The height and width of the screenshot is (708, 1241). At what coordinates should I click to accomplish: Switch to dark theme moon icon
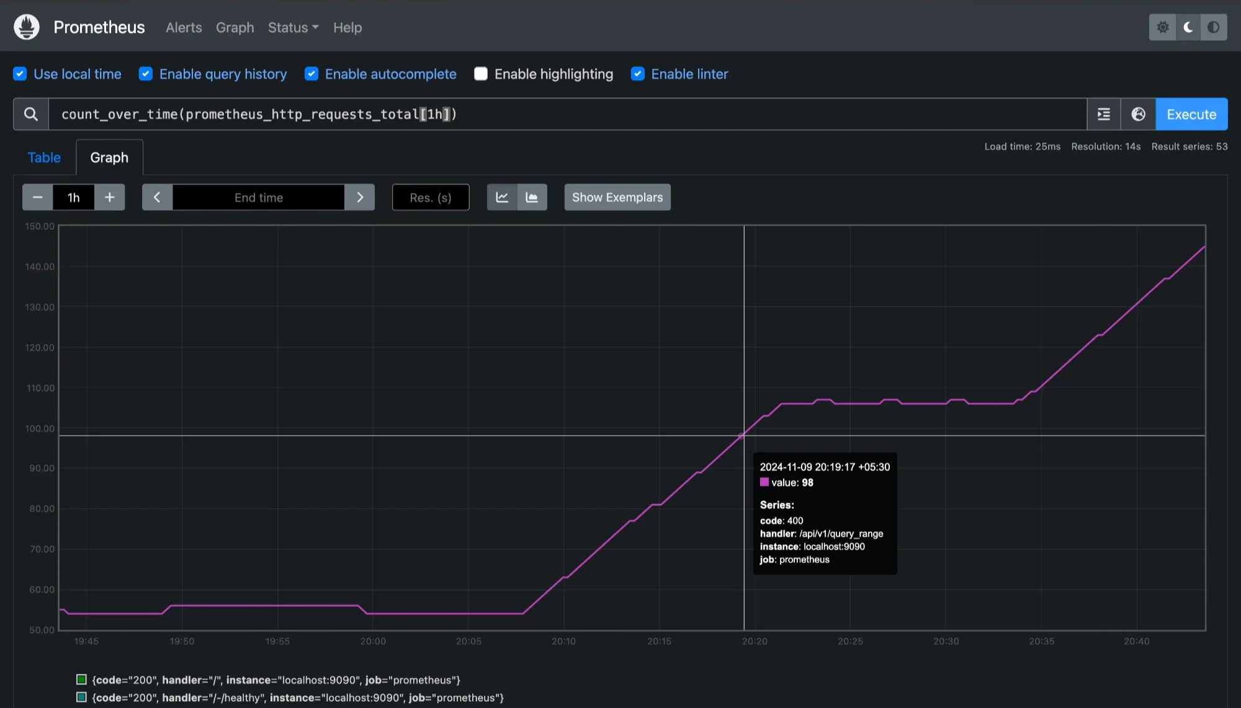1188,27
